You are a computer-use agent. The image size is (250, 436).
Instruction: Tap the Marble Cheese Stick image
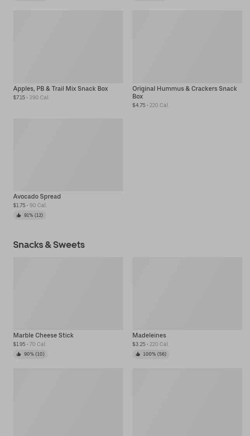click(x=68, y=293)
